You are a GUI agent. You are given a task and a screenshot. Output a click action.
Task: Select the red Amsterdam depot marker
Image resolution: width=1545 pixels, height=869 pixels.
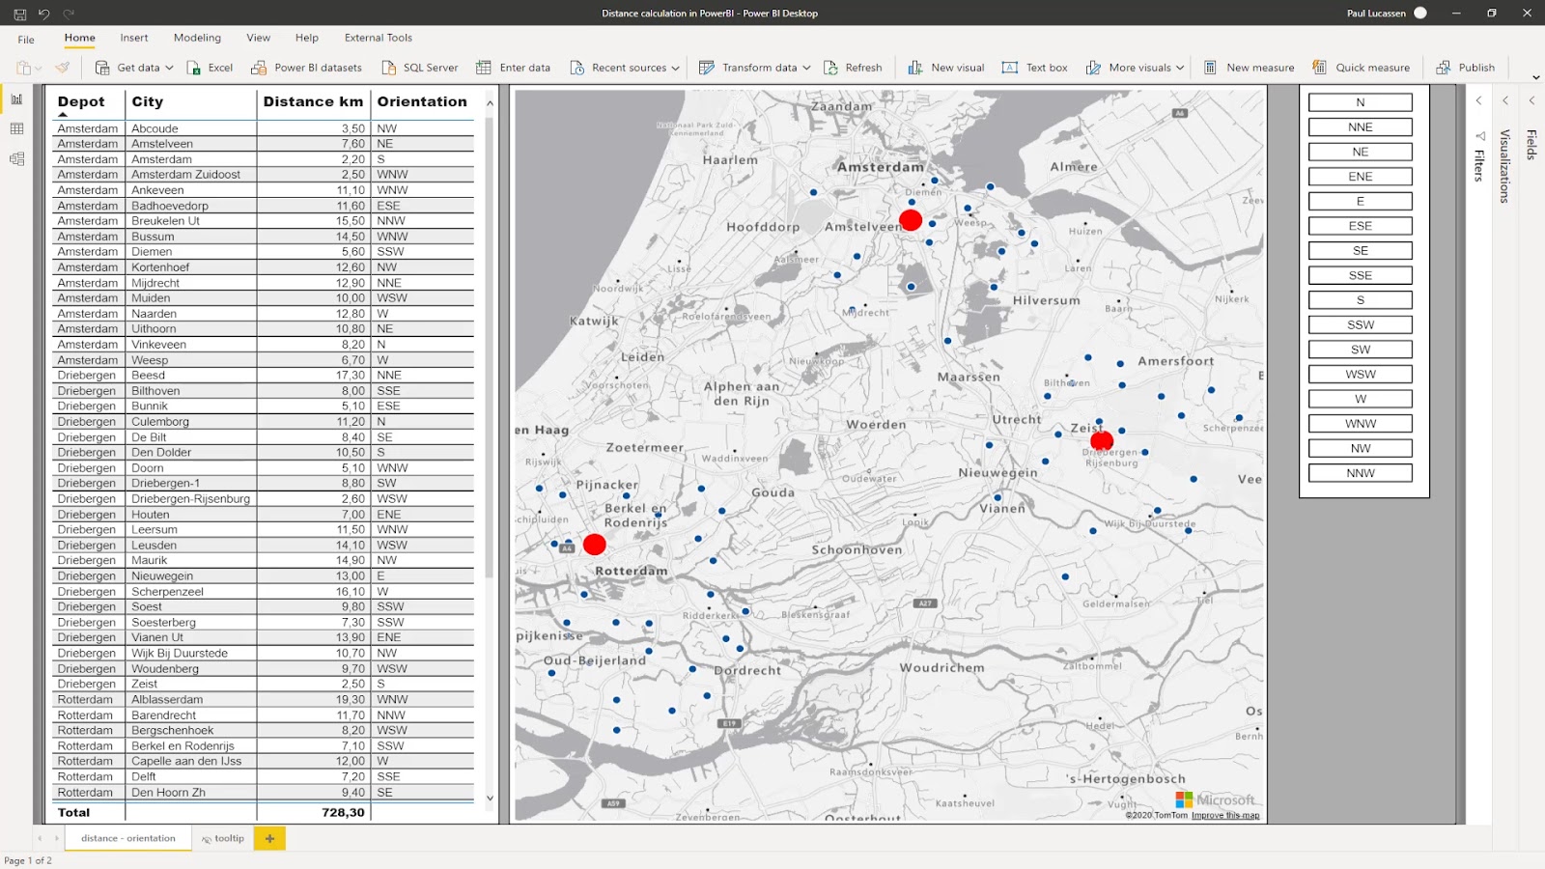coord(911,220)
